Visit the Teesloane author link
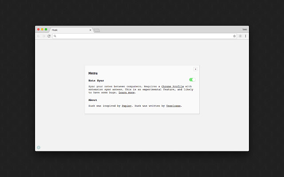 (174, 106)
